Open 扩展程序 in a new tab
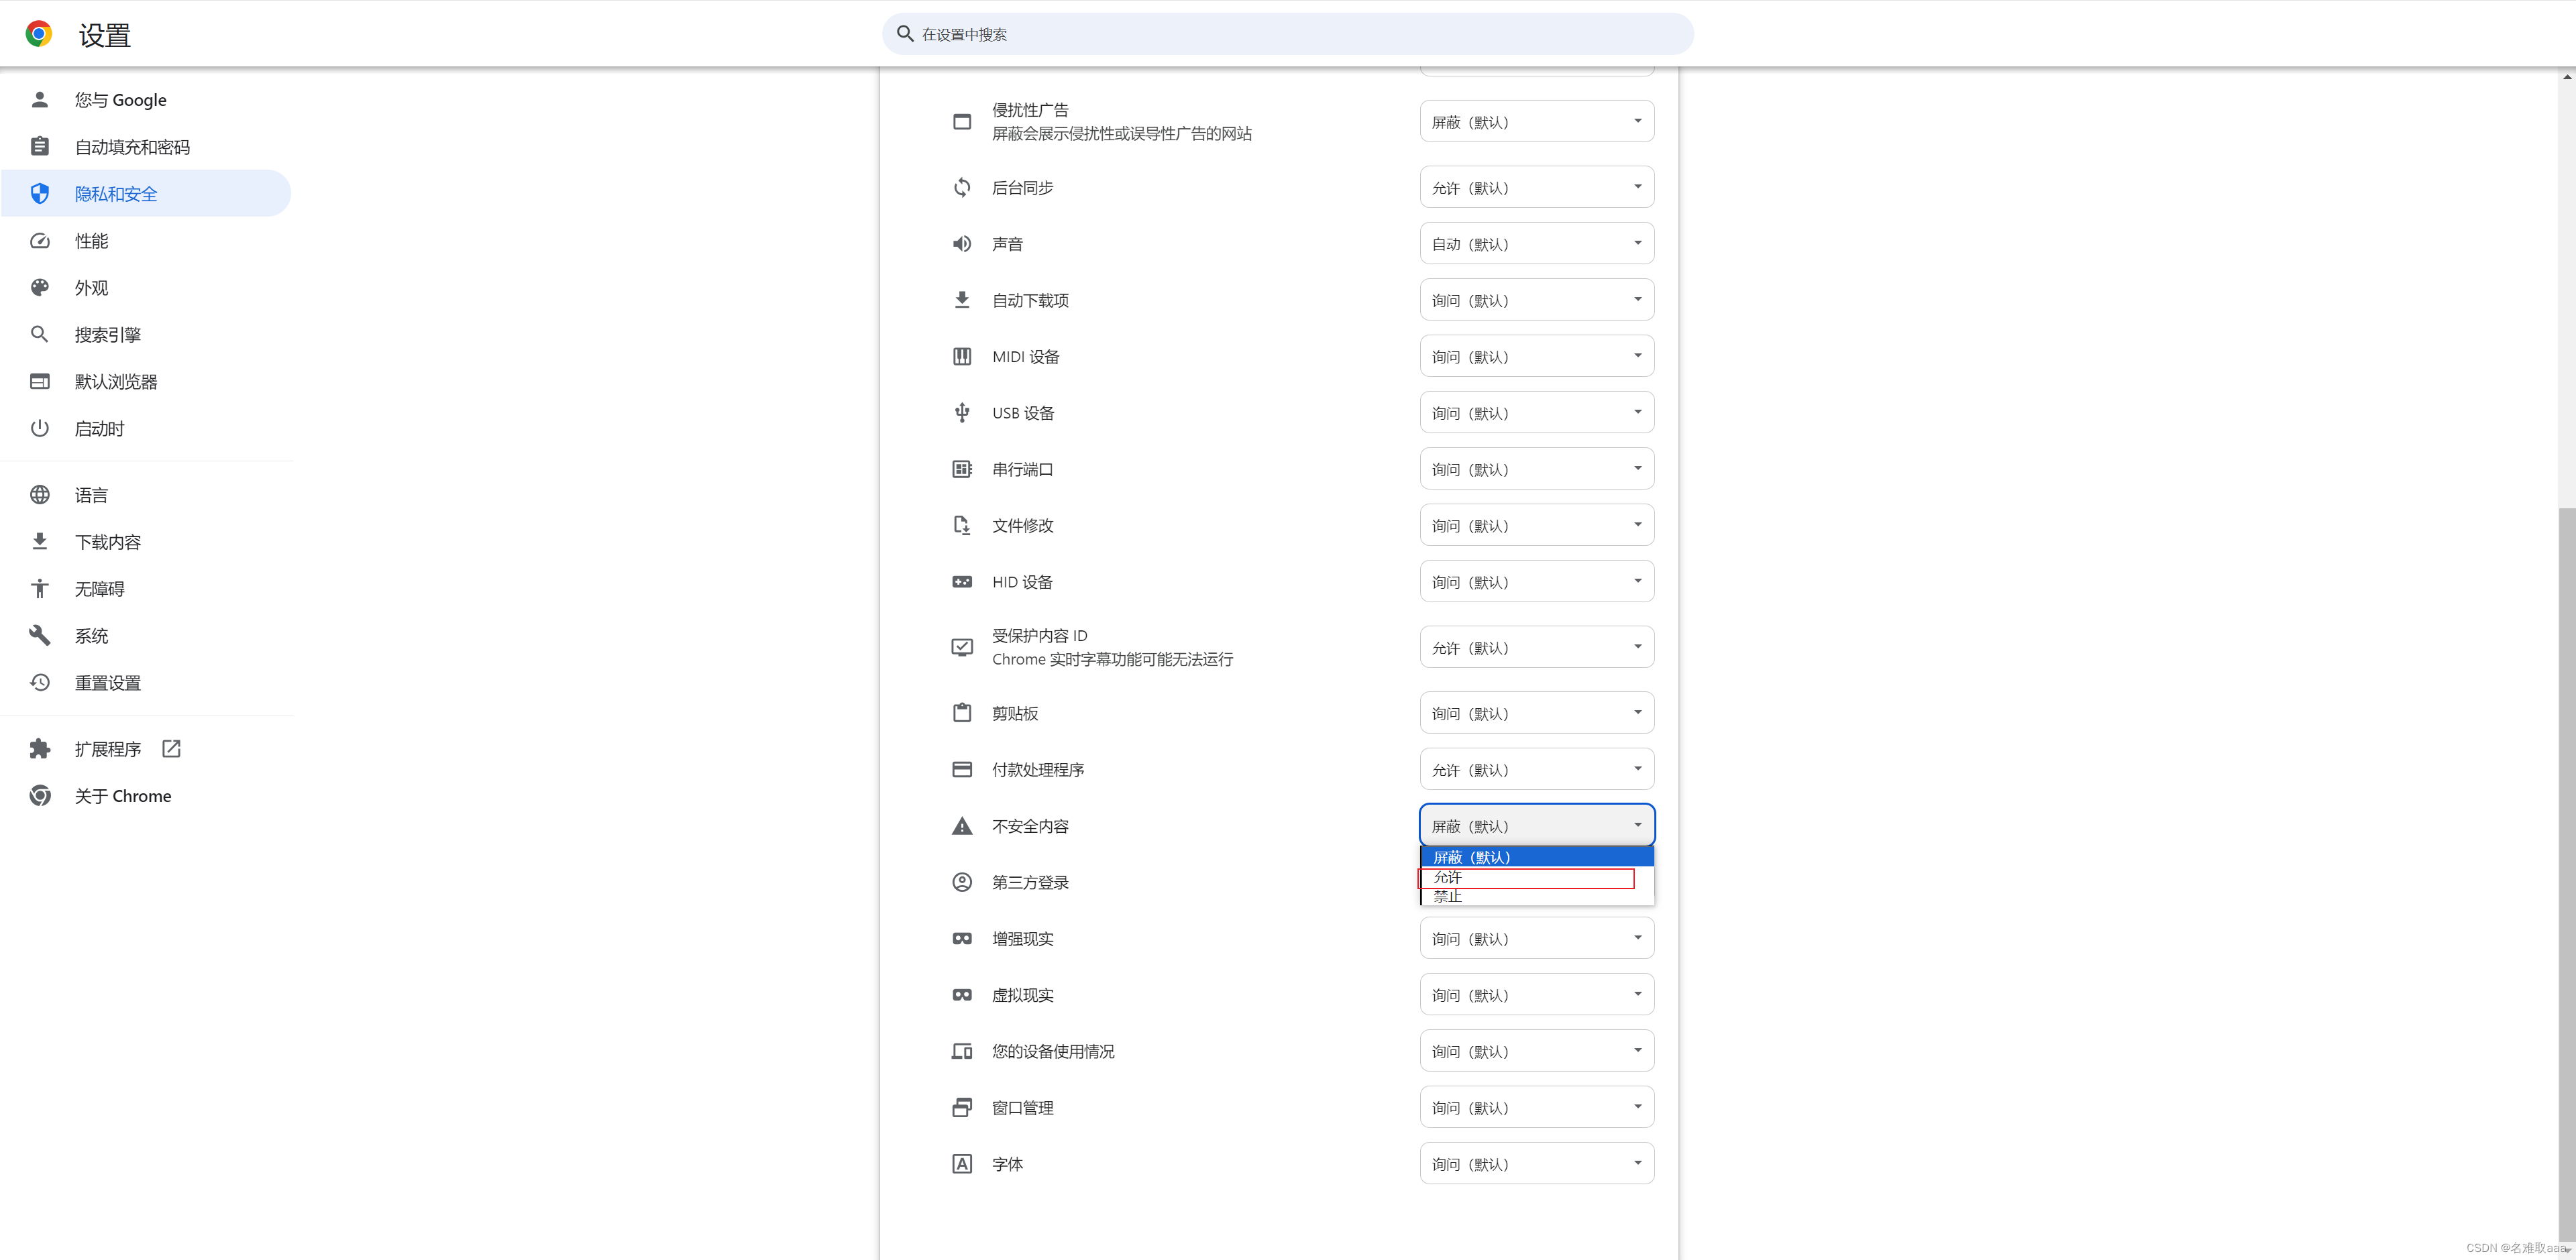This screenshot has height=1260, width=2576. (146, 749)
